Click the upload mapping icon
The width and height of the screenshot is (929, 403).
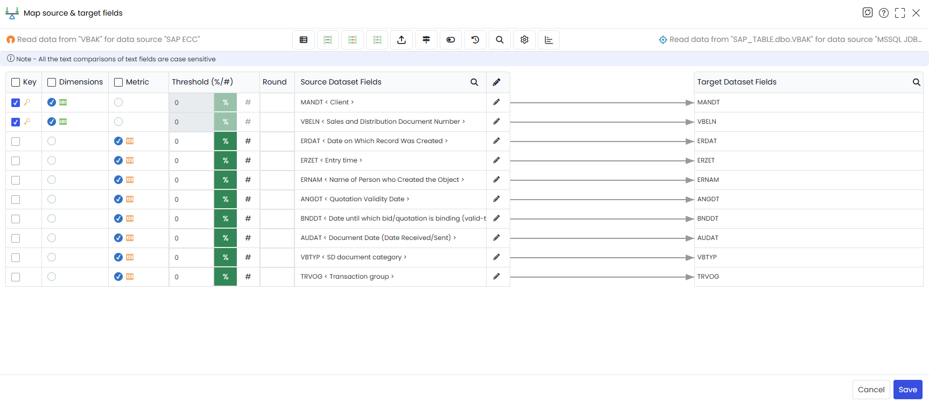point(402,40)
